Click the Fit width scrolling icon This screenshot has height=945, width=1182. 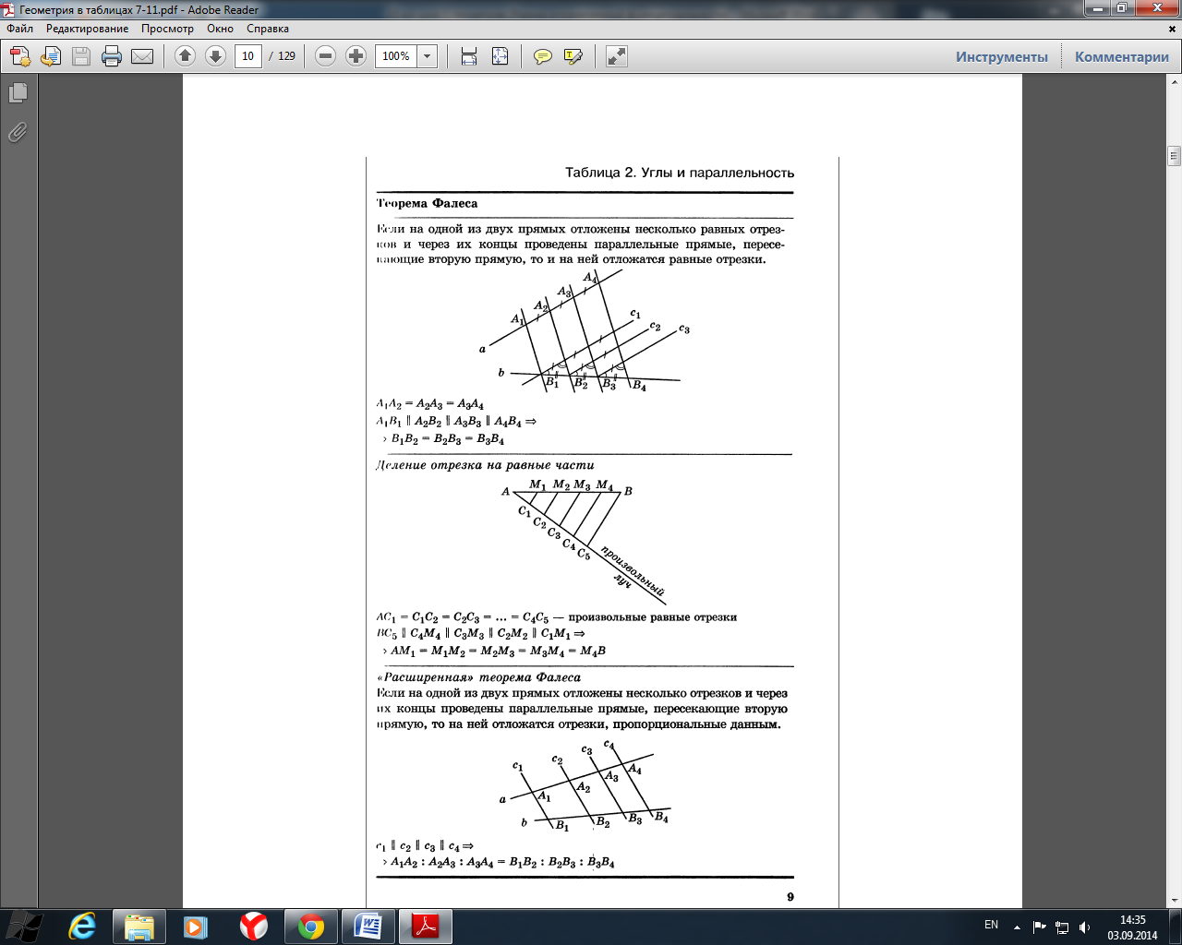[469, 56]
